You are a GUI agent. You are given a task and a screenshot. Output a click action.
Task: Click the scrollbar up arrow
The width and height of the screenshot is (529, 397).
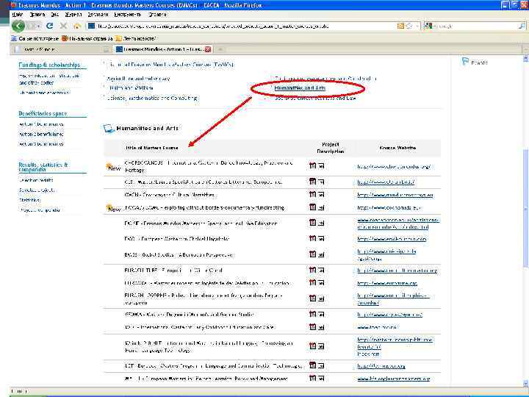(525, 59)
